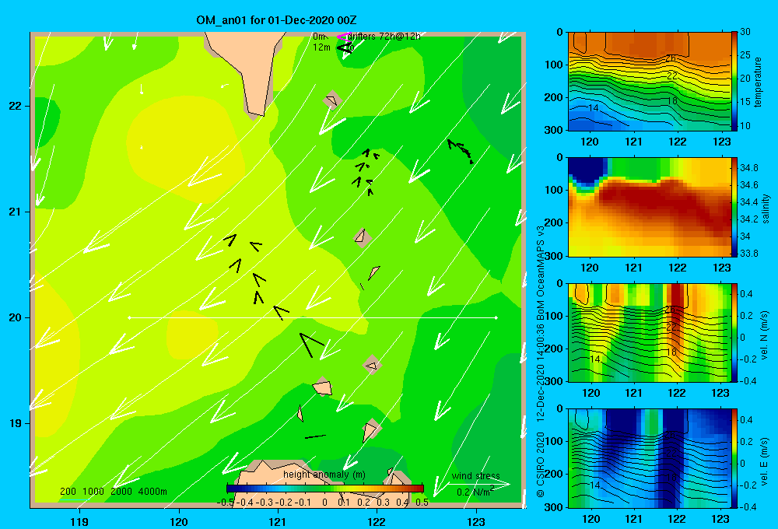
Task: Click the salinity color scale bar
Action: pos(734,207)
